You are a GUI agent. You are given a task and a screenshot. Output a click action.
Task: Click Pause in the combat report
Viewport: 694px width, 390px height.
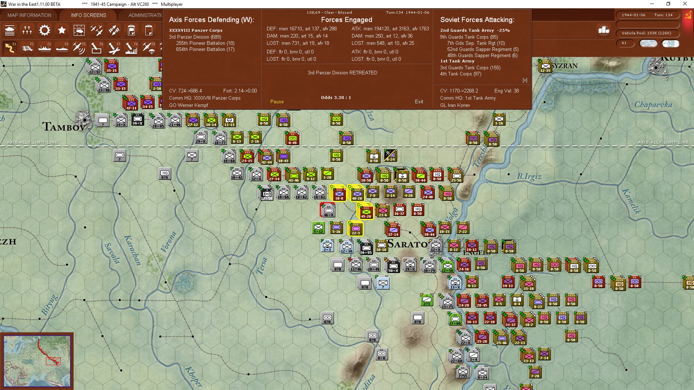pyautogui.click(x=277, y=102)
